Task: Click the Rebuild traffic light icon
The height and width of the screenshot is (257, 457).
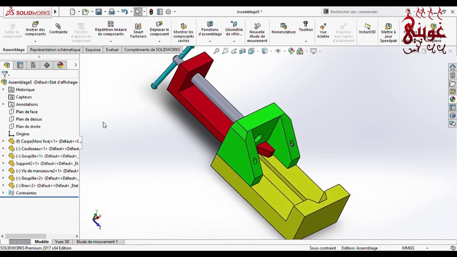Action: (151, 12)
